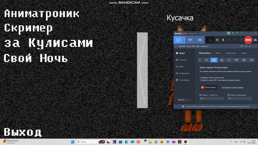Select around-mouse capture mode icon
This screenshot has height=145, width=258.
229,60
